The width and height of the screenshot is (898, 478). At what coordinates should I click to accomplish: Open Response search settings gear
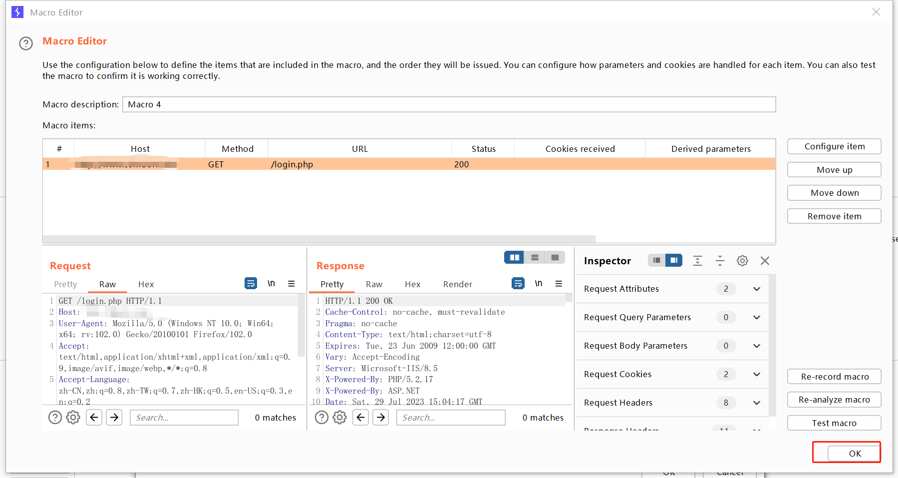[x=339, y=417]
